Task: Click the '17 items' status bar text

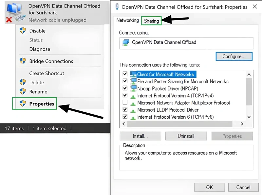Action: 14,128
